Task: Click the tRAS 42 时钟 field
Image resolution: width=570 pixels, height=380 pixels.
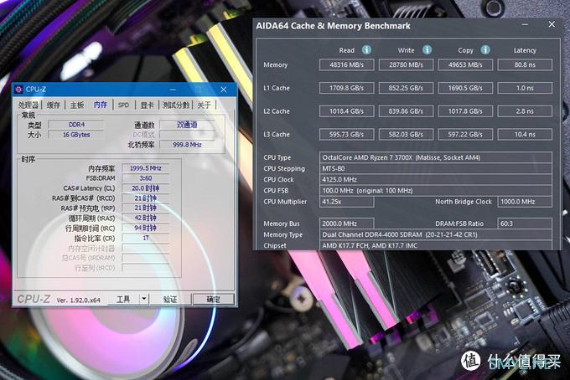Action: 145,218
